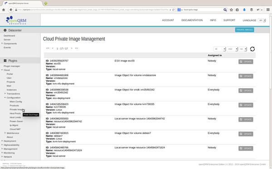Open the Documentation menu item
The width and height of the screenshot is (272, 169).
pyautogui.click(x=192, y=20)
